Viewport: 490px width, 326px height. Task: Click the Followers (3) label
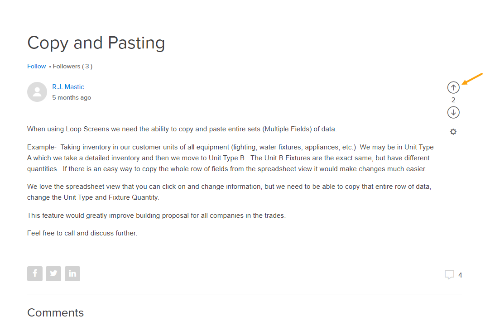pos(72,66)
